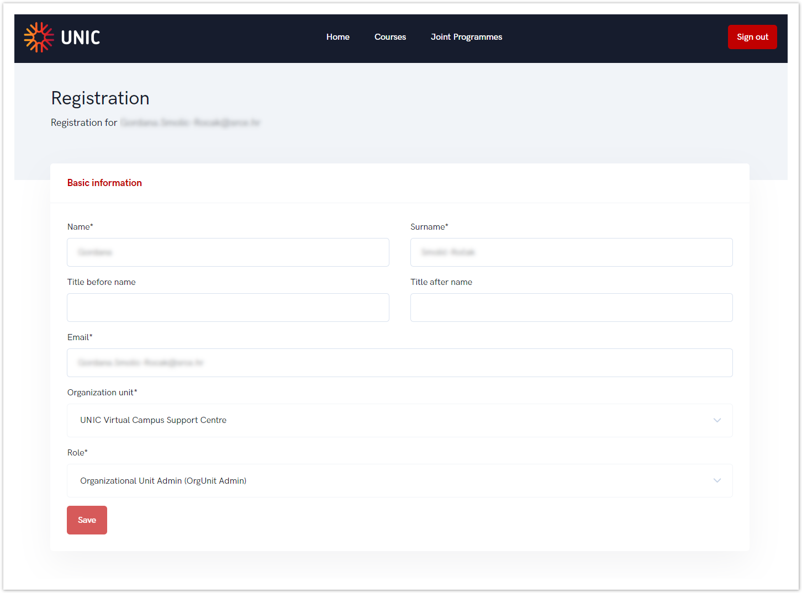The width and height of the screenshot is (802, 593).
Task: Click the UNIC wordmark text in header
Action: [80, 38]
